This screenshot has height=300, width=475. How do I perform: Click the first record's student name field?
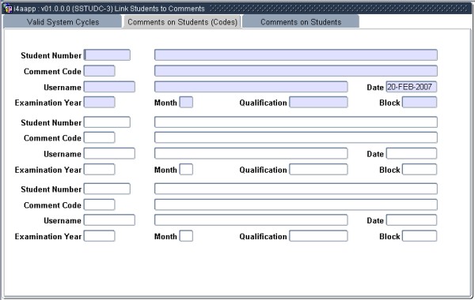296,55
